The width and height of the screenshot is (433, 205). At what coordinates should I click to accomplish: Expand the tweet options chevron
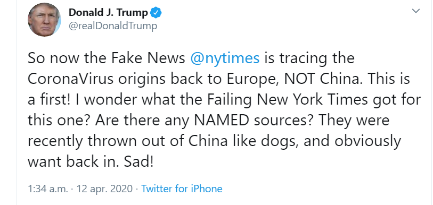[415, 11]
